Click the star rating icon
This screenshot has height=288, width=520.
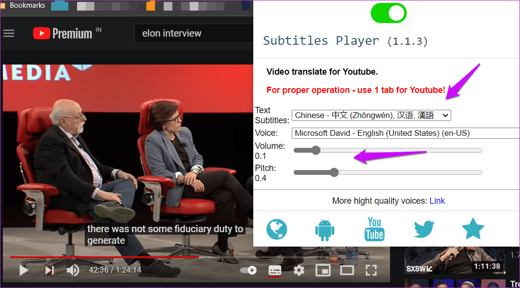click(x=473, y=229)
